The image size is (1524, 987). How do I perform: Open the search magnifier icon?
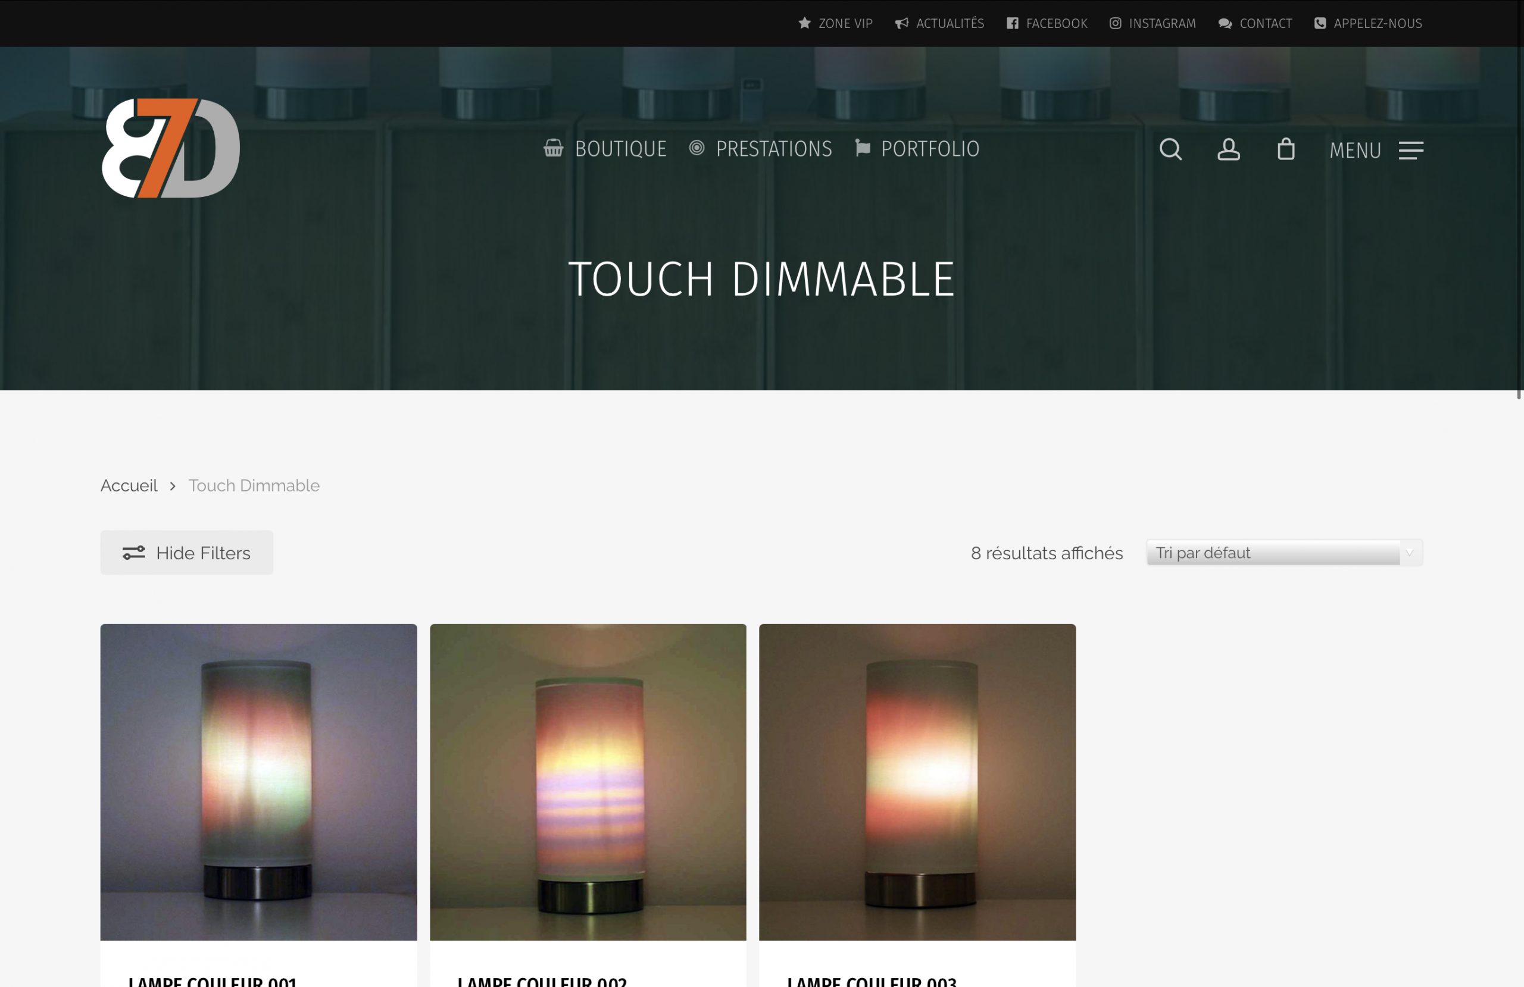pyautogui.click(x=1170, y=149)
